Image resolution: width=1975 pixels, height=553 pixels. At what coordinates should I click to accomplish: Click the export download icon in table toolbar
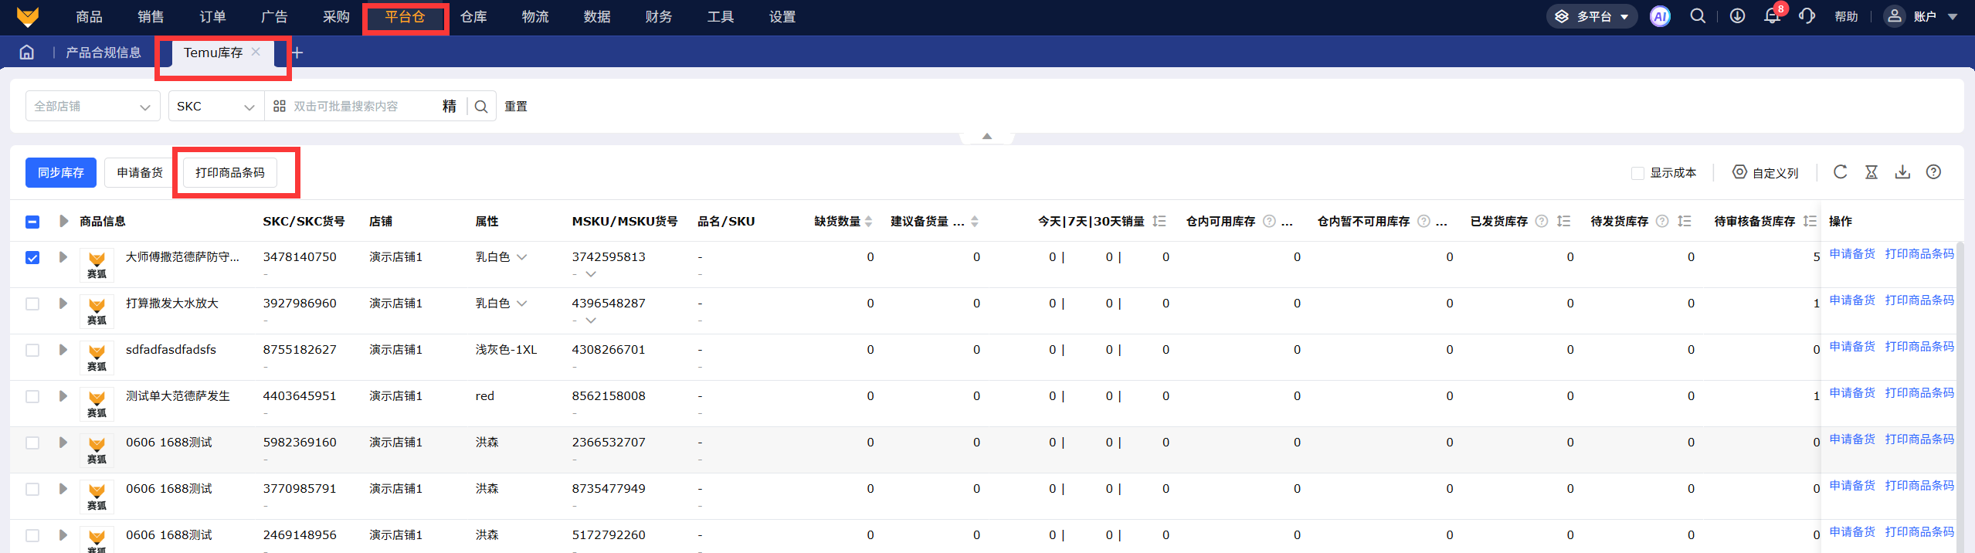(x=1902, y=172)
